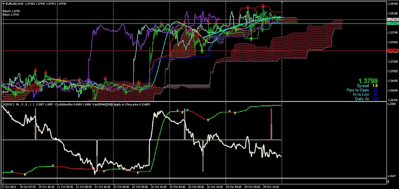Click the 1.3860 indicator scale value

391,104
